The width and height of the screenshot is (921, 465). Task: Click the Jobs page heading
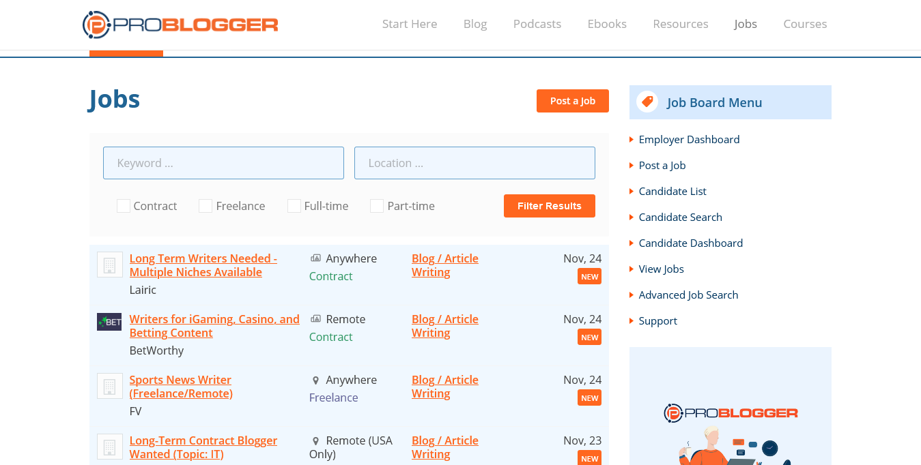click(x=115, y=99)
